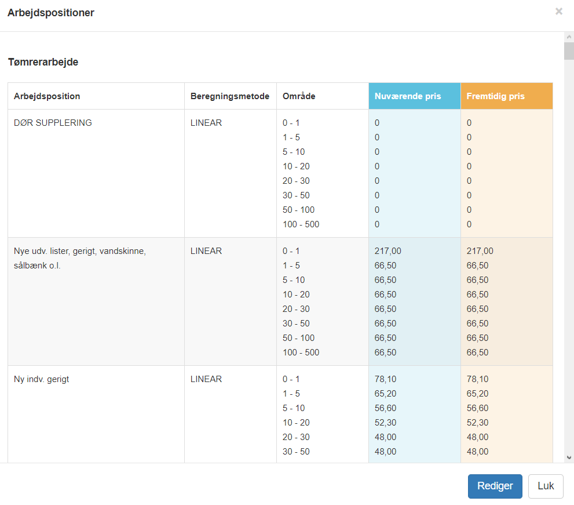Select the Beregningsmetode column header

(x=229, y=96)
